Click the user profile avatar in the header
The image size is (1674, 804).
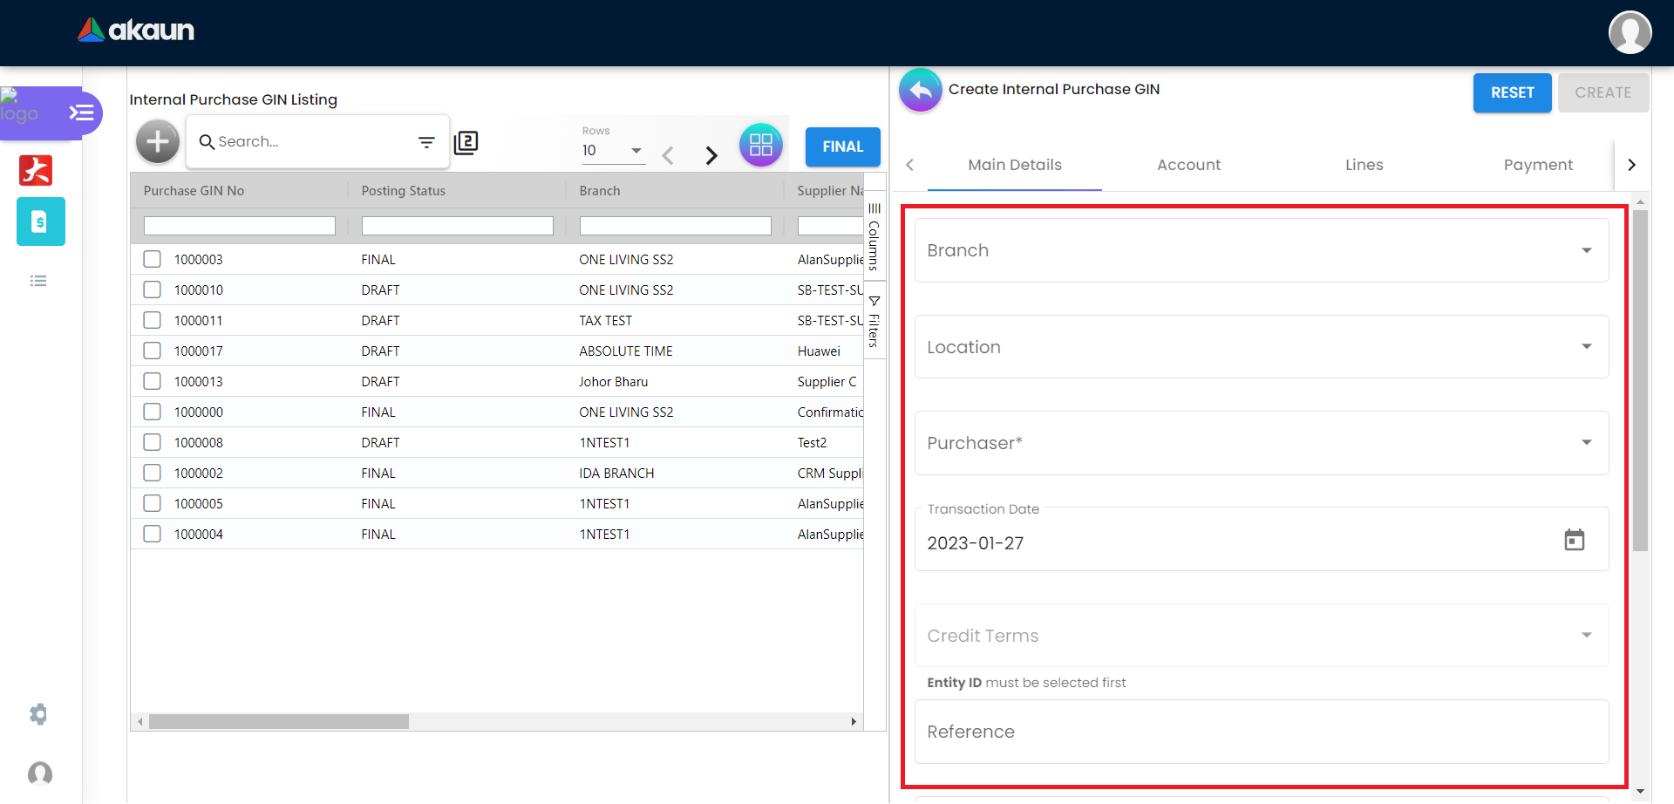pyautogui.click(x=1630, y=32)
